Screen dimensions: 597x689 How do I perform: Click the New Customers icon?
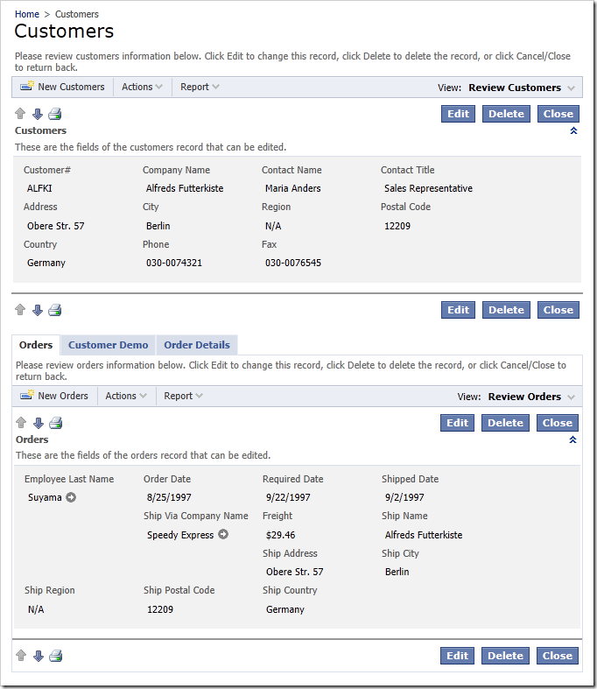click(27, 86)
